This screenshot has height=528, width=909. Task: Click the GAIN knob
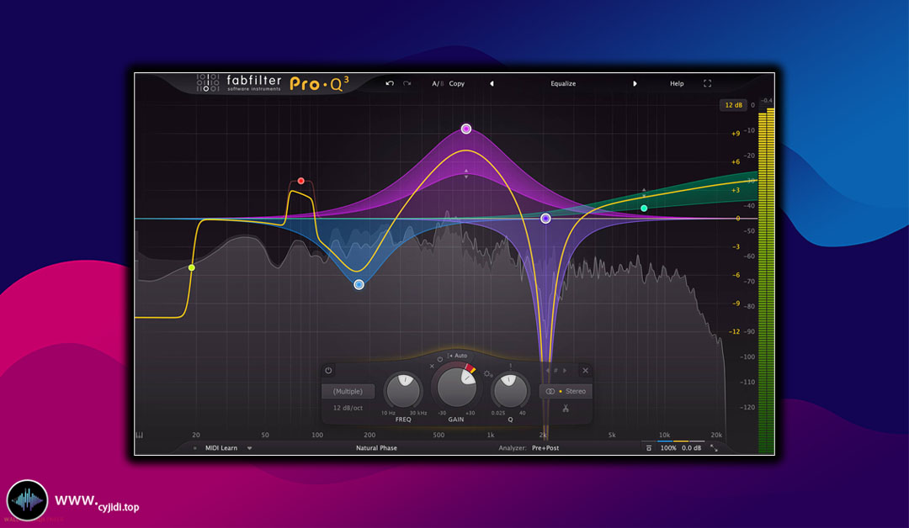coord(456,387)
